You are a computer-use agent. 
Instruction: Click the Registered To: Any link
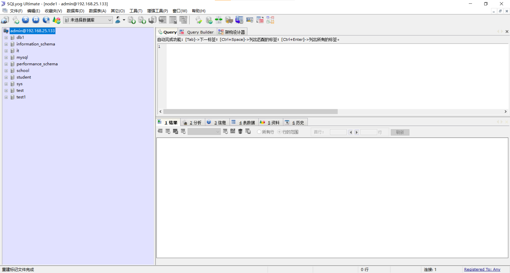click(x=482, y=269)
